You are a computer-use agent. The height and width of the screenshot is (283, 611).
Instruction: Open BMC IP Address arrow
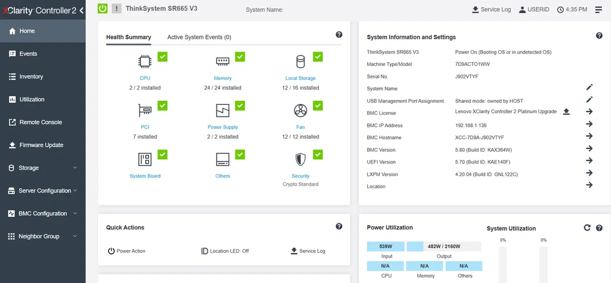point(589,124)
